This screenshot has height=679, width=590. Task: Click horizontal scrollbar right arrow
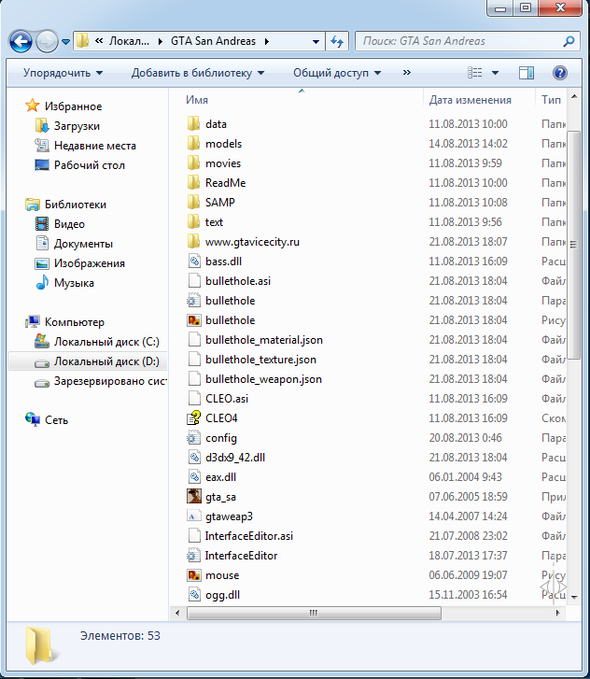click(558, 613)
